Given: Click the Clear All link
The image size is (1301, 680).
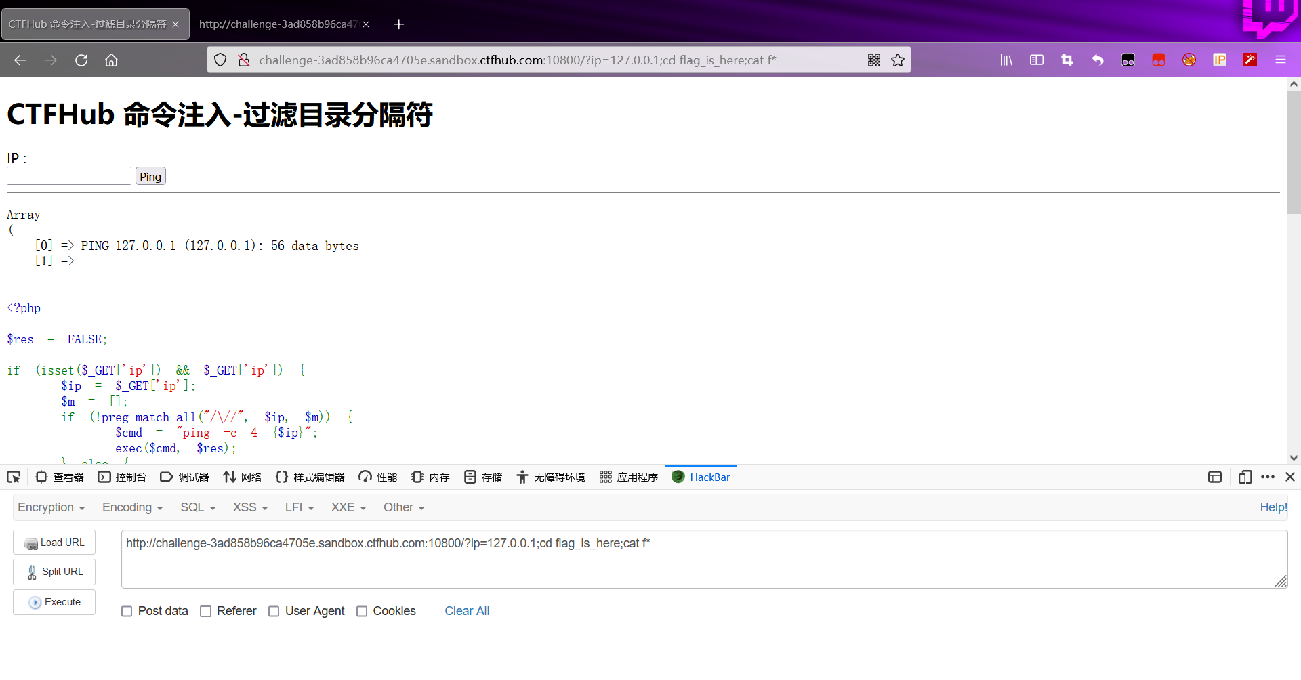Looking at the screenshot, I should pyautogui.click(x=467, y=611).
